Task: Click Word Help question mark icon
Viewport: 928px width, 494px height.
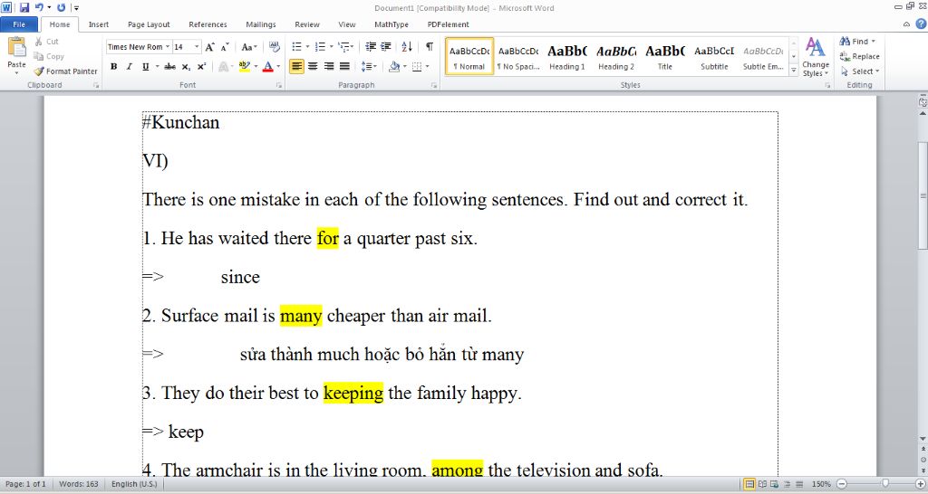Action: pos(921,24)
